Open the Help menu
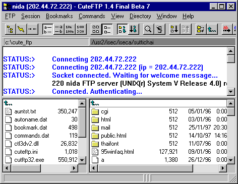Image resolution: width=238 pixels, height=184 pixels. pyautogui.click(x=188, y=16)
